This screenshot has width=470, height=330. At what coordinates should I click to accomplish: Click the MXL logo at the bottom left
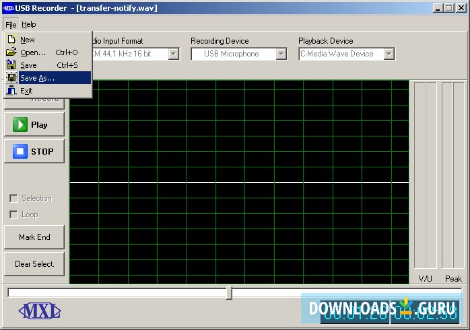[x=40, y=311]
